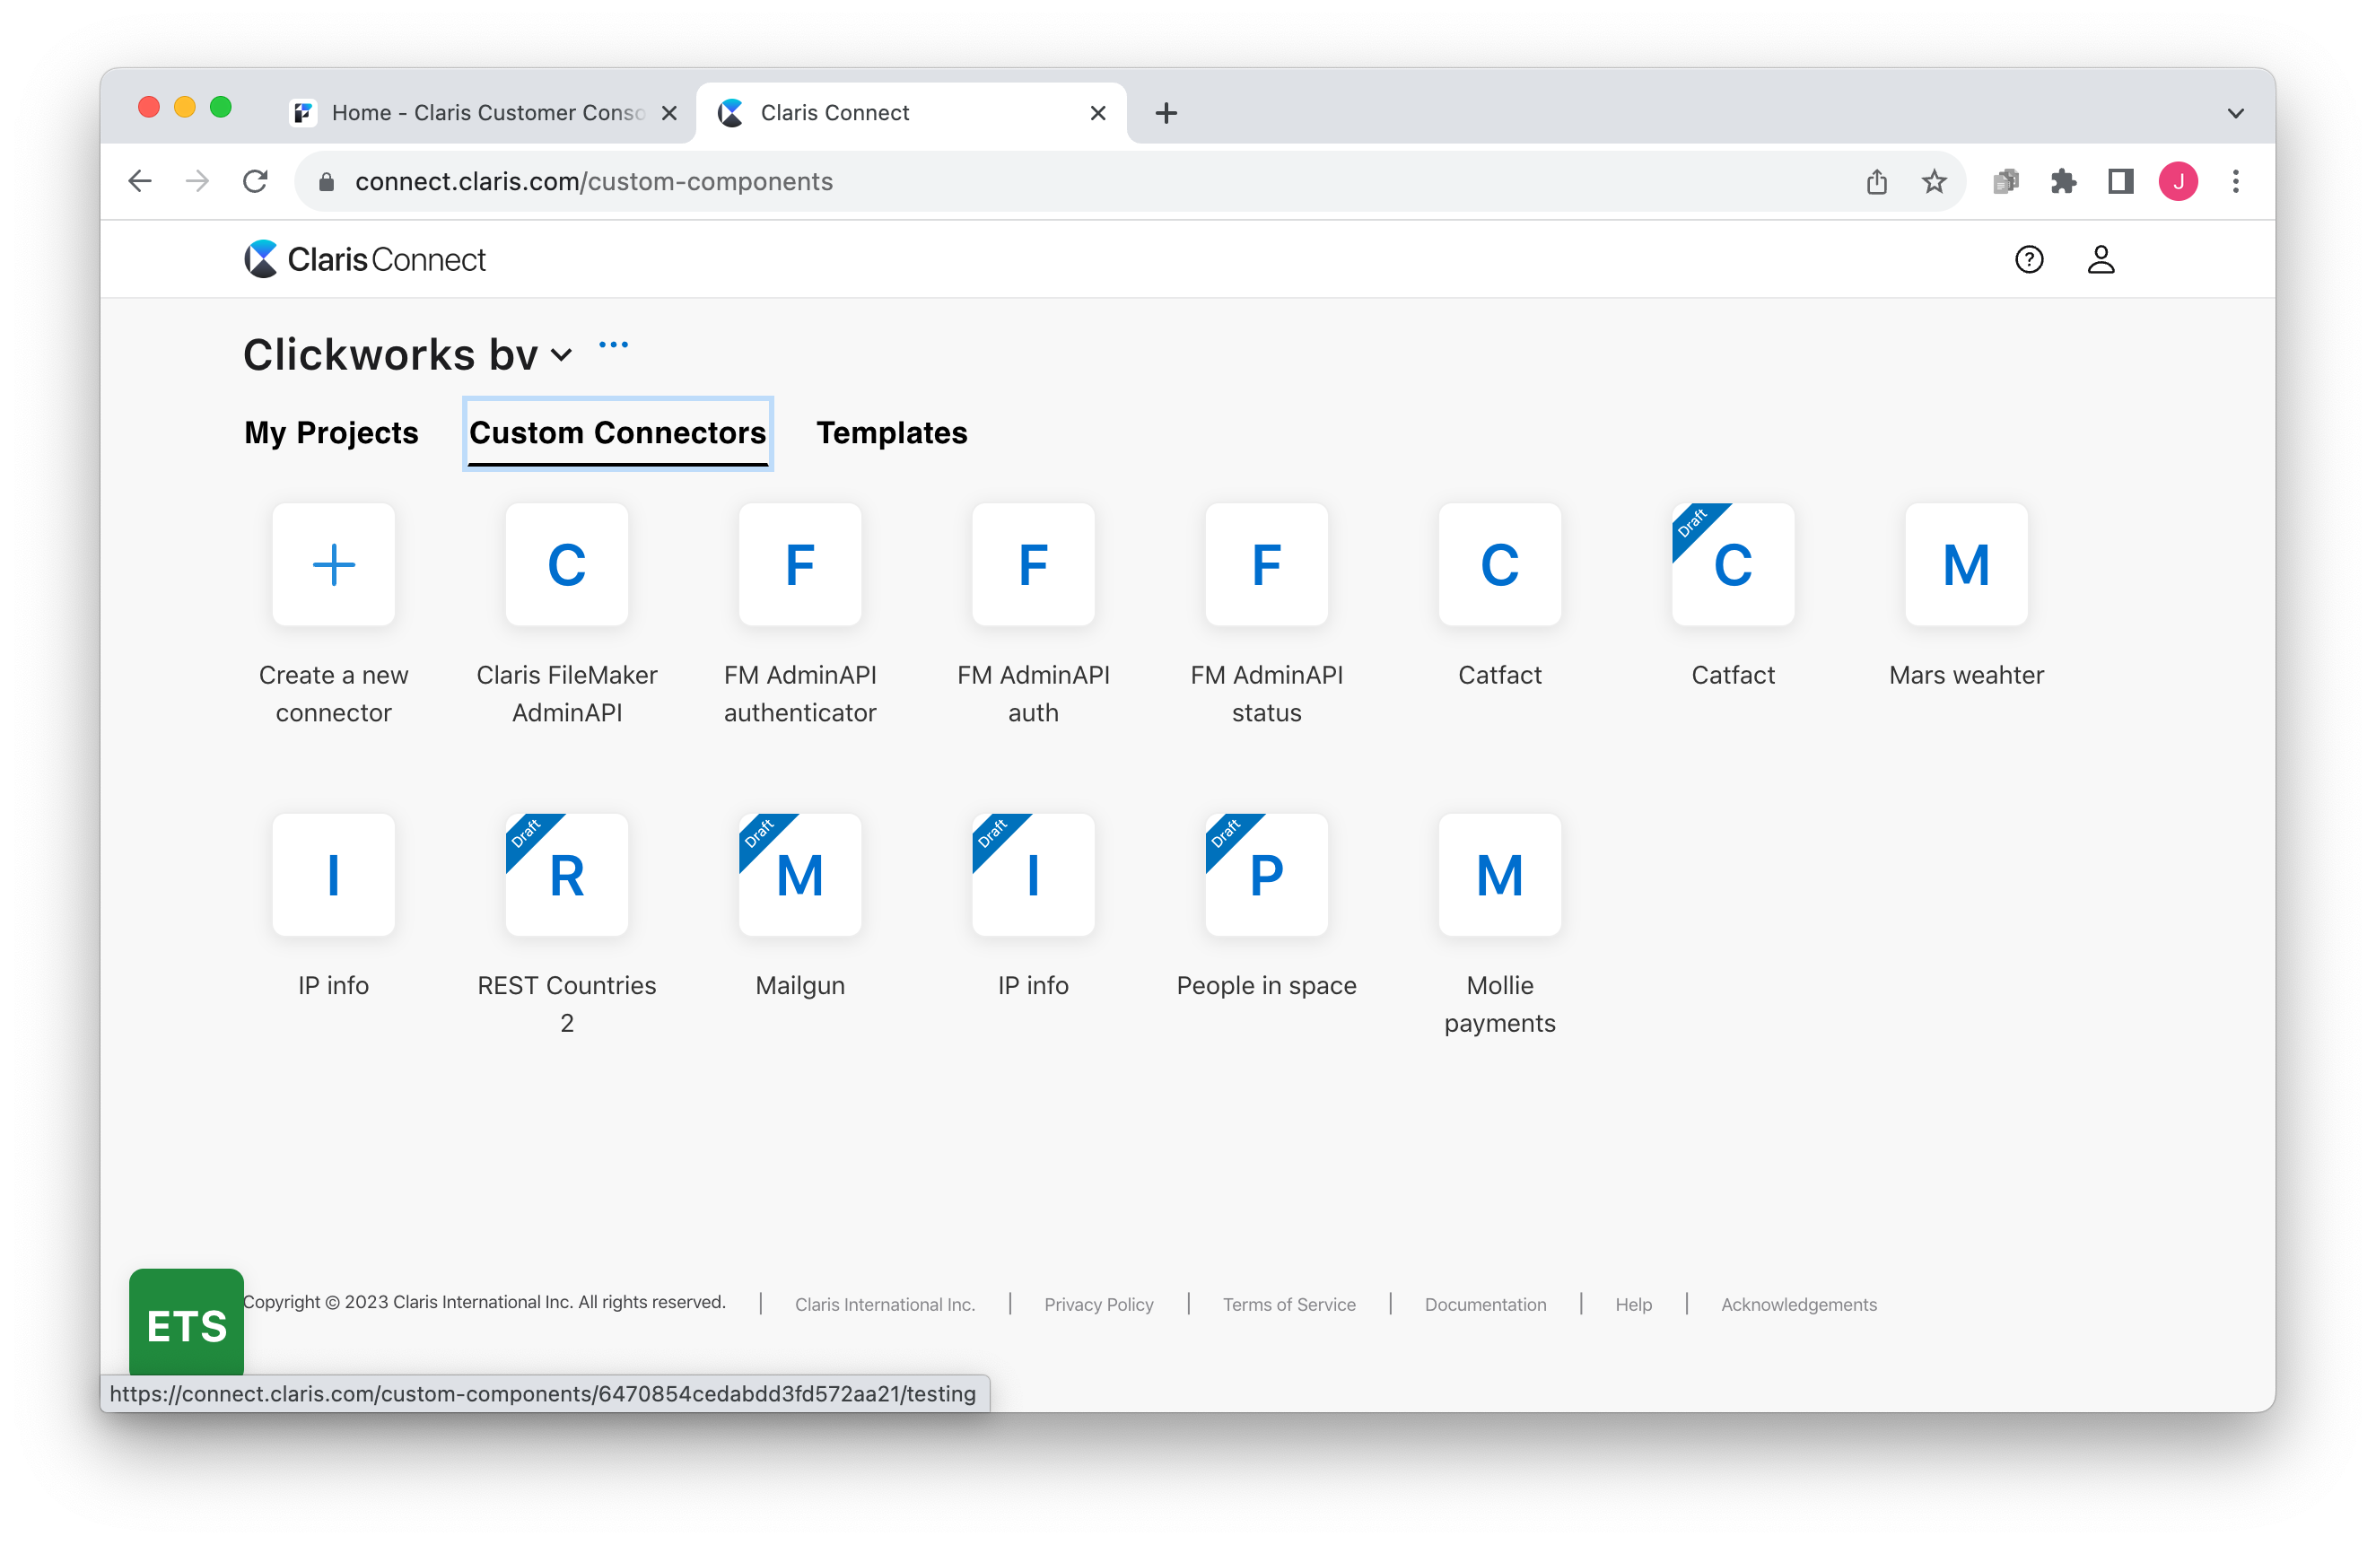Bookmark this page with the star icon
The width and height of the screenshot is (2376, 1545).
(x=1934, y=181)
